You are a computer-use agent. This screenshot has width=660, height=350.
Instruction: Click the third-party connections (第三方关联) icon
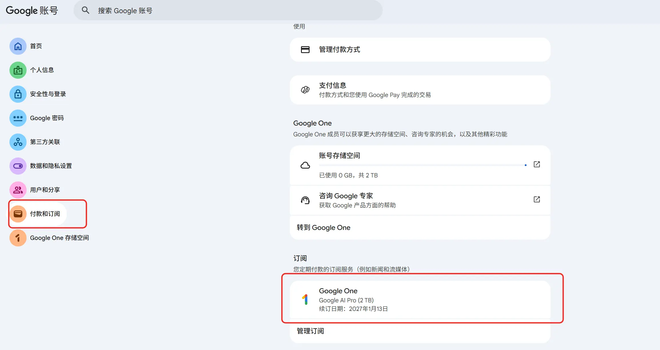[18, 142]
